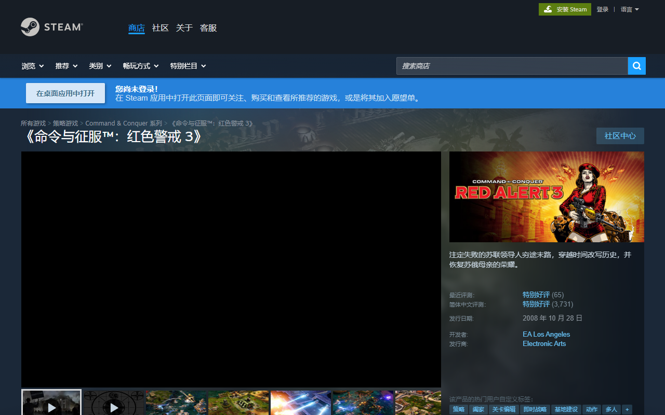The width and height of the screenshot is (665, 415).
Task: Click the Steam logo
Action: (51, 27)
